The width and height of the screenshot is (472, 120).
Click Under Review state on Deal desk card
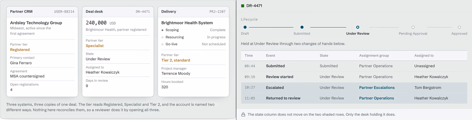coord(98,59)
